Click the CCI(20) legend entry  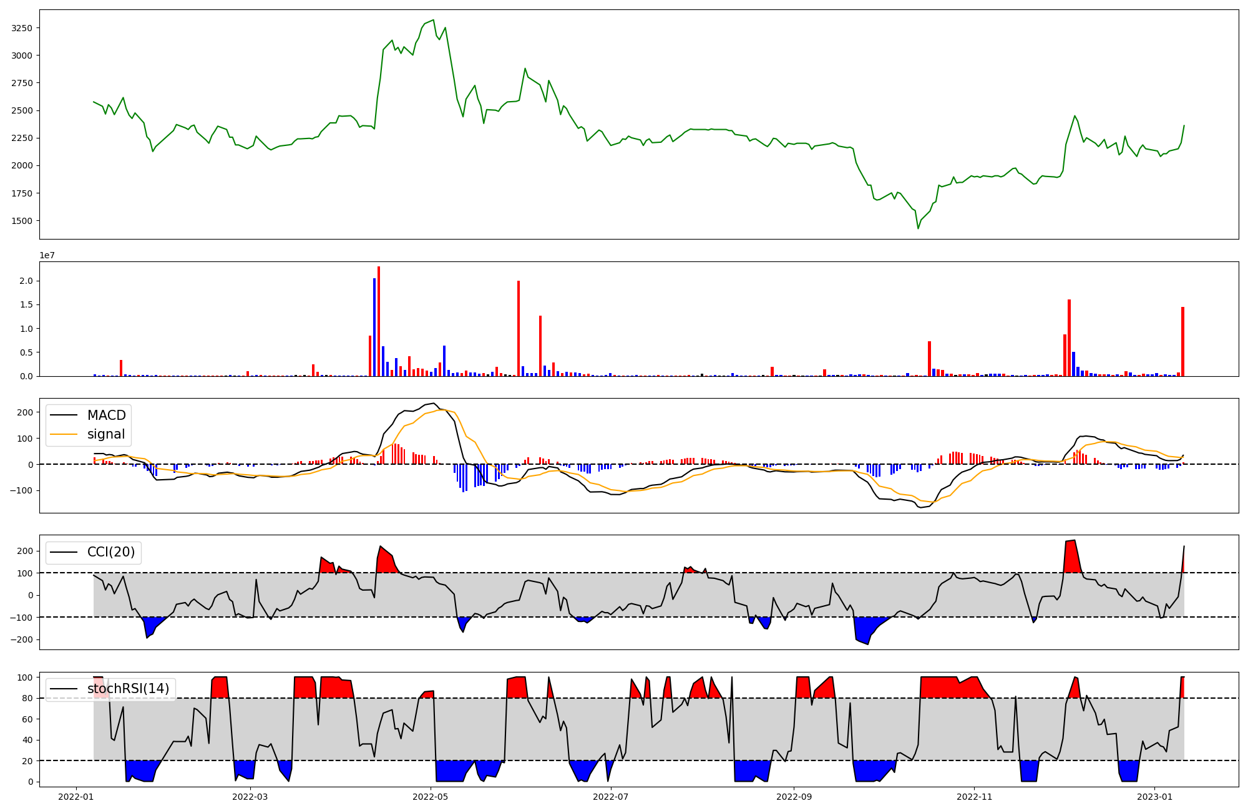coord(110,552)
